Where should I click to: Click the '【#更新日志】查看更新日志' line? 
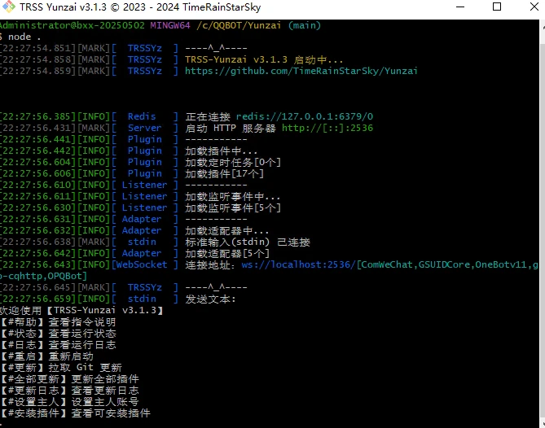click(69, 391)
